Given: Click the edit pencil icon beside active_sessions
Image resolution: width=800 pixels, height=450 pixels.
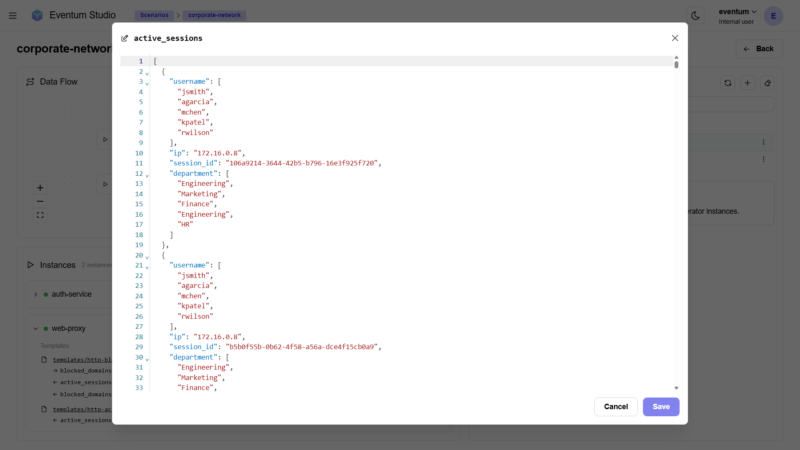Looking at the screenshot, I should (125, 38).
